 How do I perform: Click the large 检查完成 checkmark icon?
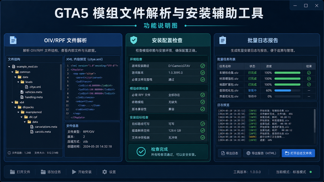point(141,151)
